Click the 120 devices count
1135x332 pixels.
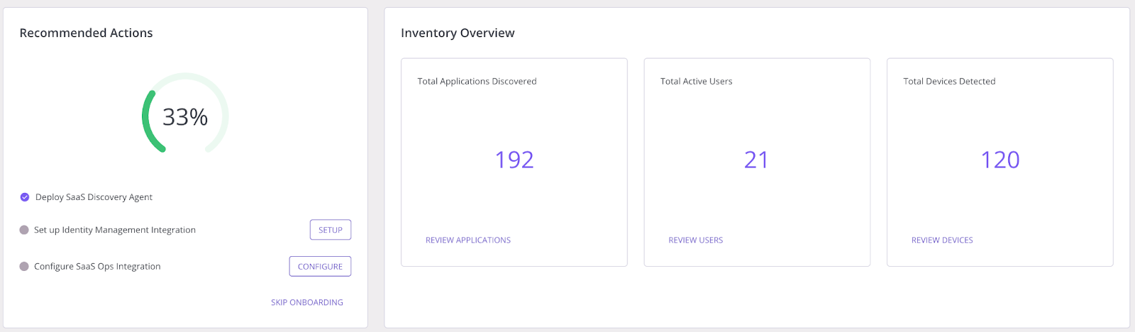coord(1000,160)
